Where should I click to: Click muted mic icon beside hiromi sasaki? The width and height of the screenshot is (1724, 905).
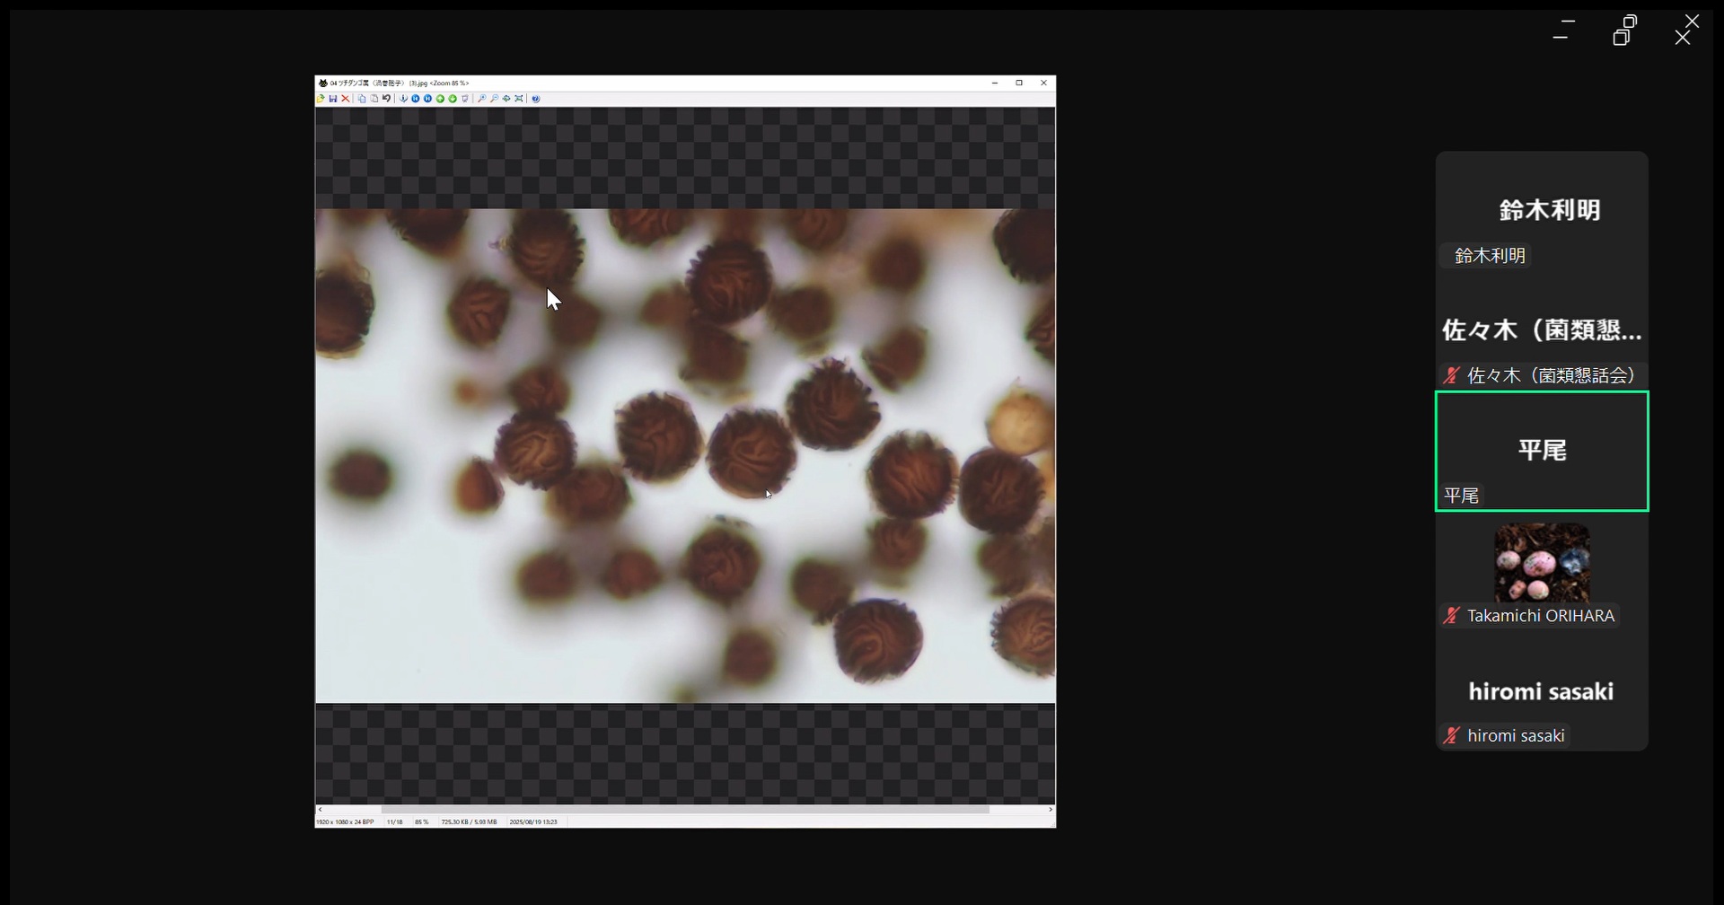(1451, 736)
